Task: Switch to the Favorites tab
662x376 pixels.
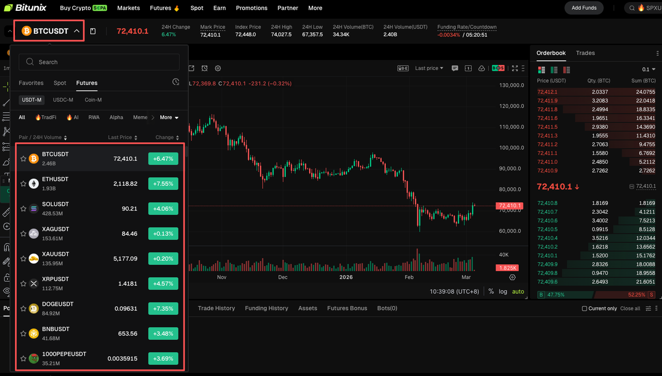Action: [x=31, y=83]
